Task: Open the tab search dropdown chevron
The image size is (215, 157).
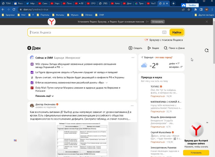Action: click(188, 1)
